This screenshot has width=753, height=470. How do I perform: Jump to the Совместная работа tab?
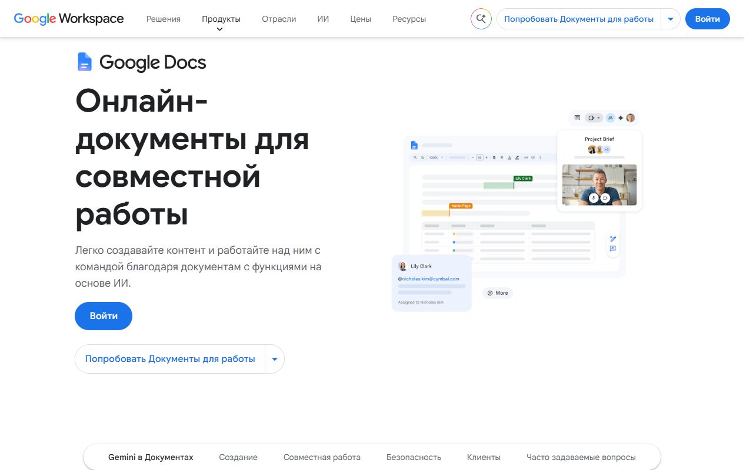click(322, 457)
